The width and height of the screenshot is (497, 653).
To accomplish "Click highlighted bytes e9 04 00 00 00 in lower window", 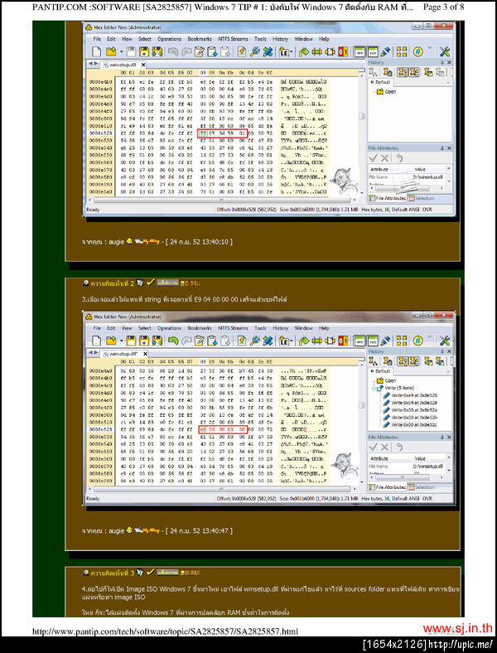I will point(223,429).
